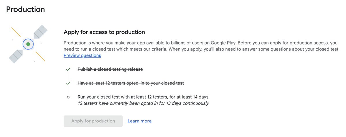Click the connector line above the hollow circle
Image resolution: width=346 pixels, height=137 pixels.
coord(68,90)
